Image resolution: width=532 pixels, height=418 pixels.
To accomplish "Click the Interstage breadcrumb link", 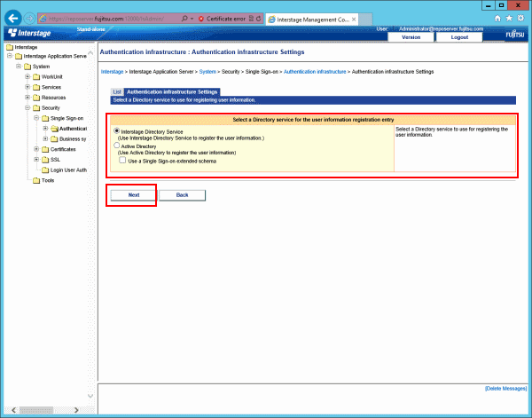I will coord(112,72).
